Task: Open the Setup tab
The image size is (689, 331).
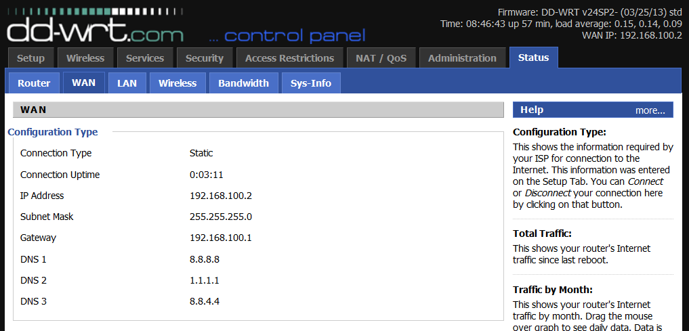Action: [x=30, y=58]
